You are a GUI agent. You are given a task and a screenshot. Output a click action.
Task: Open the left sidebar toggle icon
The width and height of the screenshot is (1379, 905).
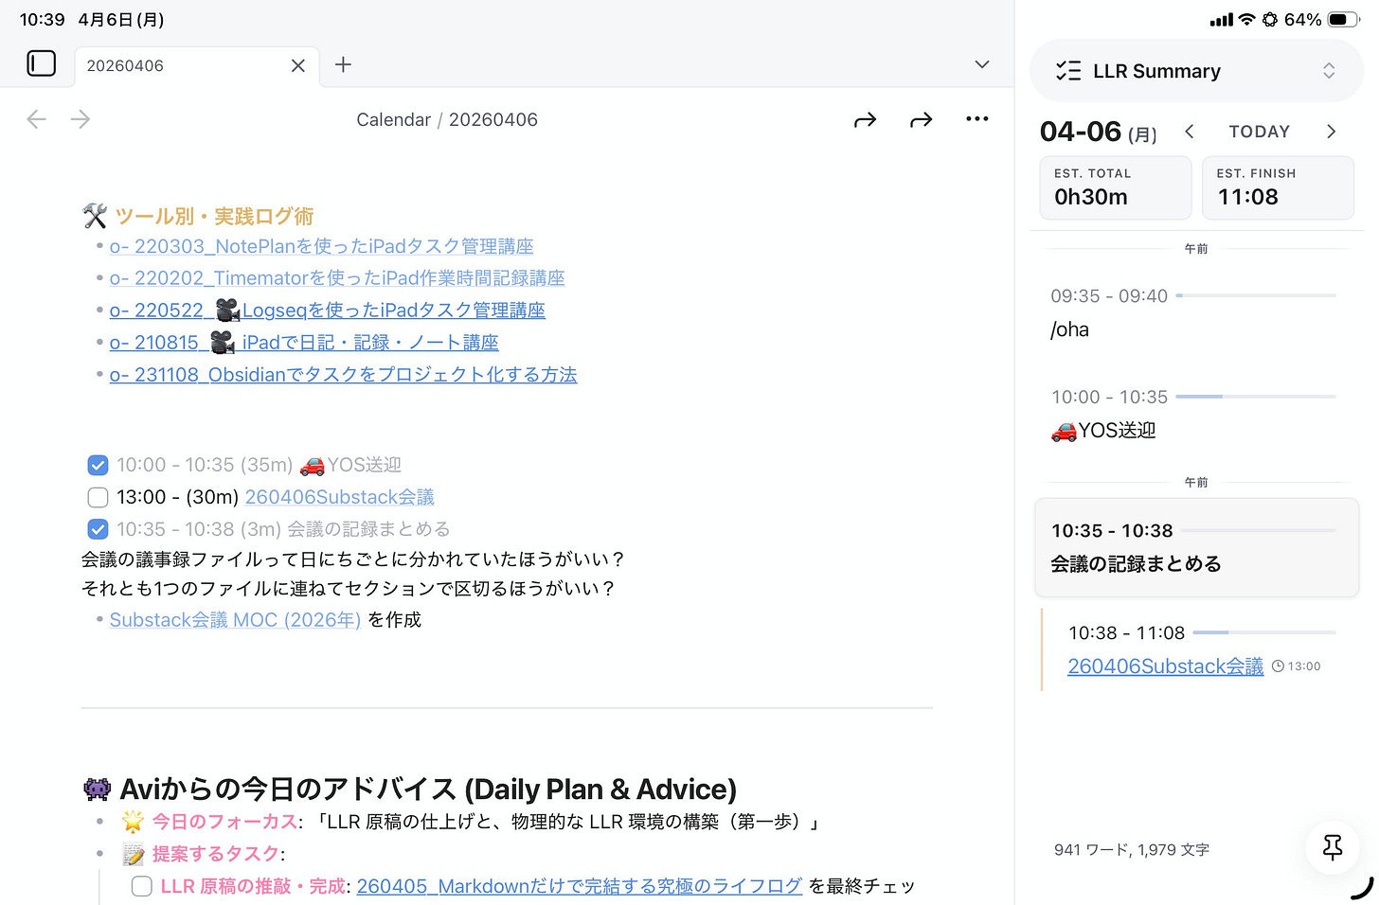42,63
